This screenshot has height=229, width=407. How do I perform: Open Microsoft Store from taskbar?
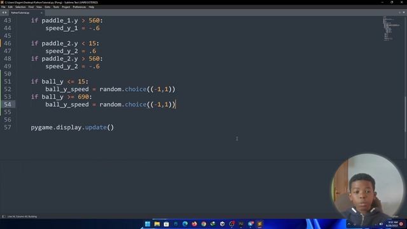pos(167,224)
